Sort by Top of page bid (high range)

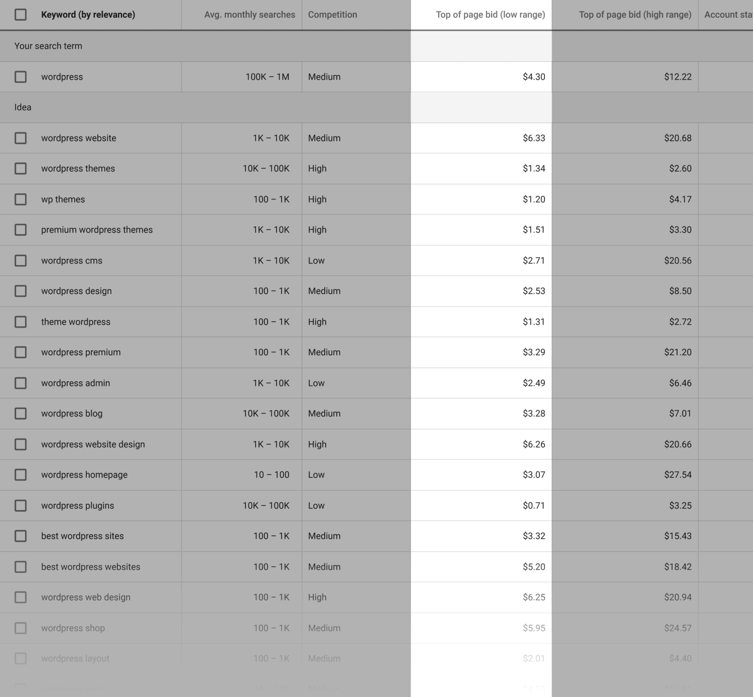635,15
